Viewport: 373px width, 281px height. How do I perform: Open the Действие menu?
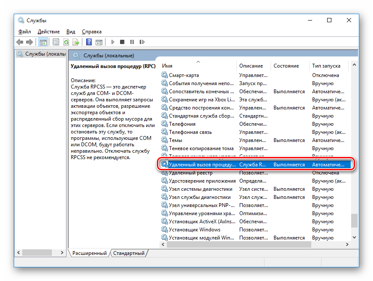48,32
